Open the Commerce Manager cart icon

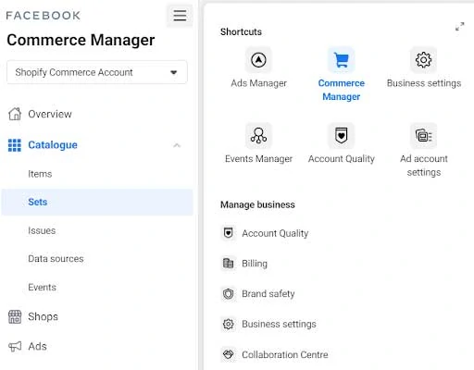click(x=341, y=60)
